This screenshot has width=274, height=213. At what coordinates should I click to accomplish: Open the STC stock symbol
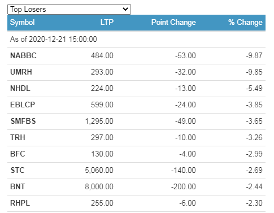tap(18, 170)
